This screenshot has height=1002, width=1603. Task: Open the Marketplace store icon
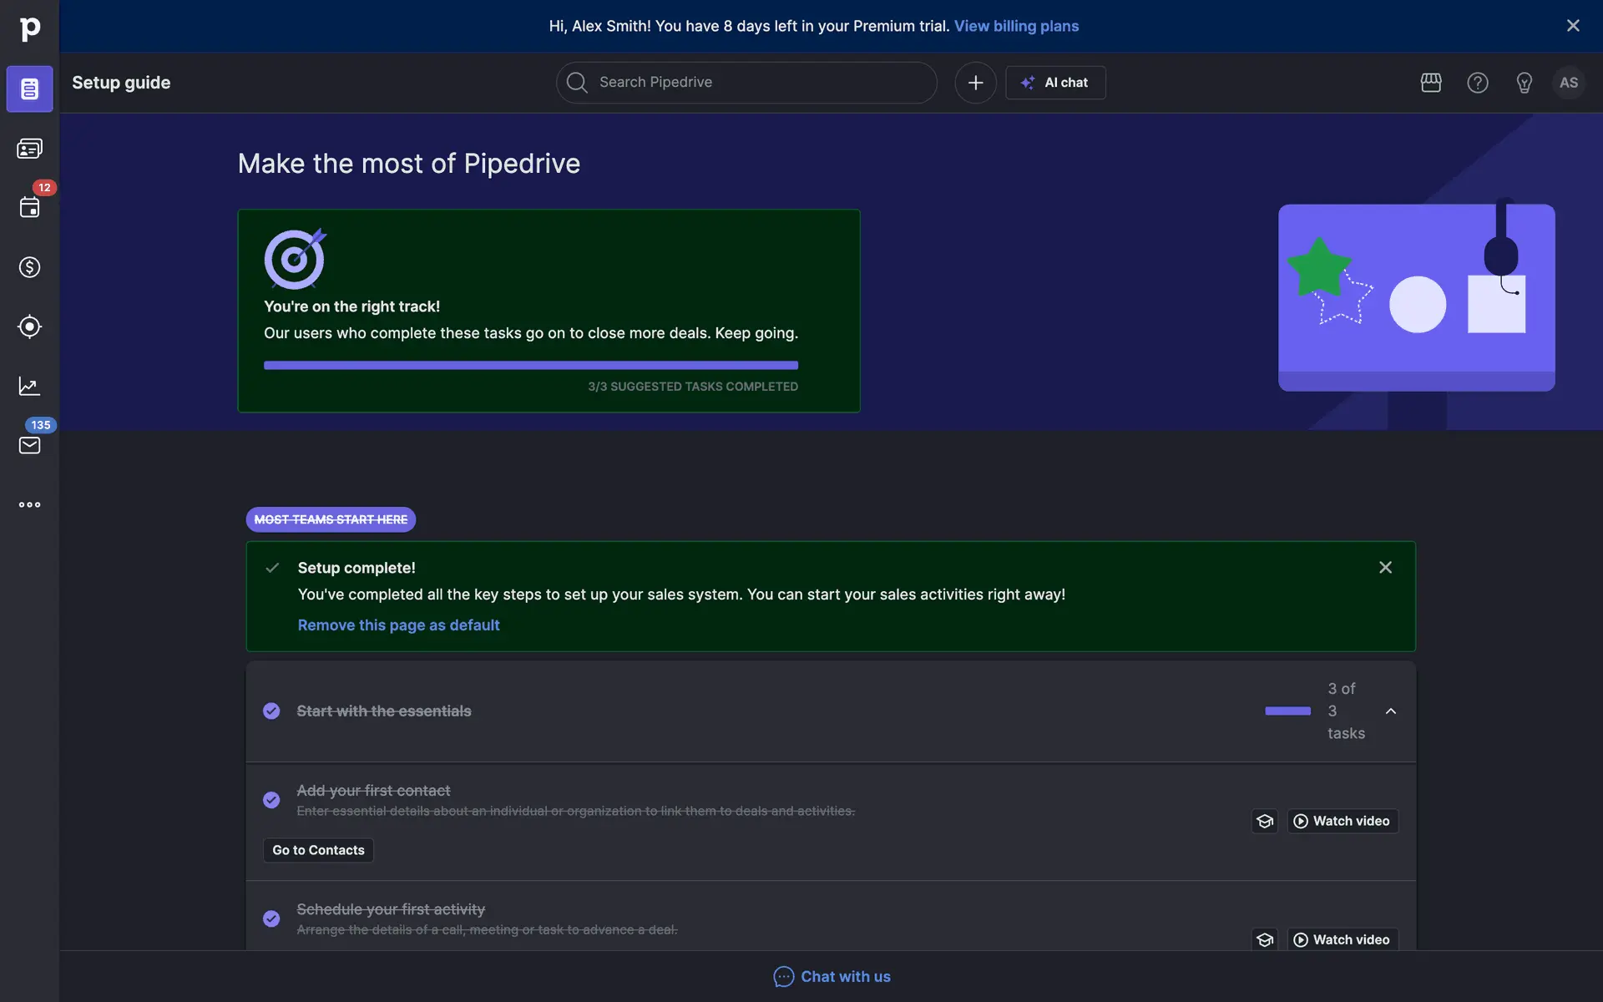point(1431,83)
